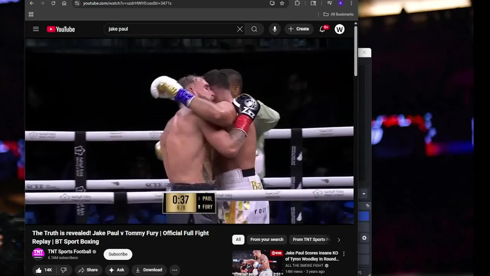Run search with the magnifier button
This screenshot has height=276, width=490.
tap(254, 29)
